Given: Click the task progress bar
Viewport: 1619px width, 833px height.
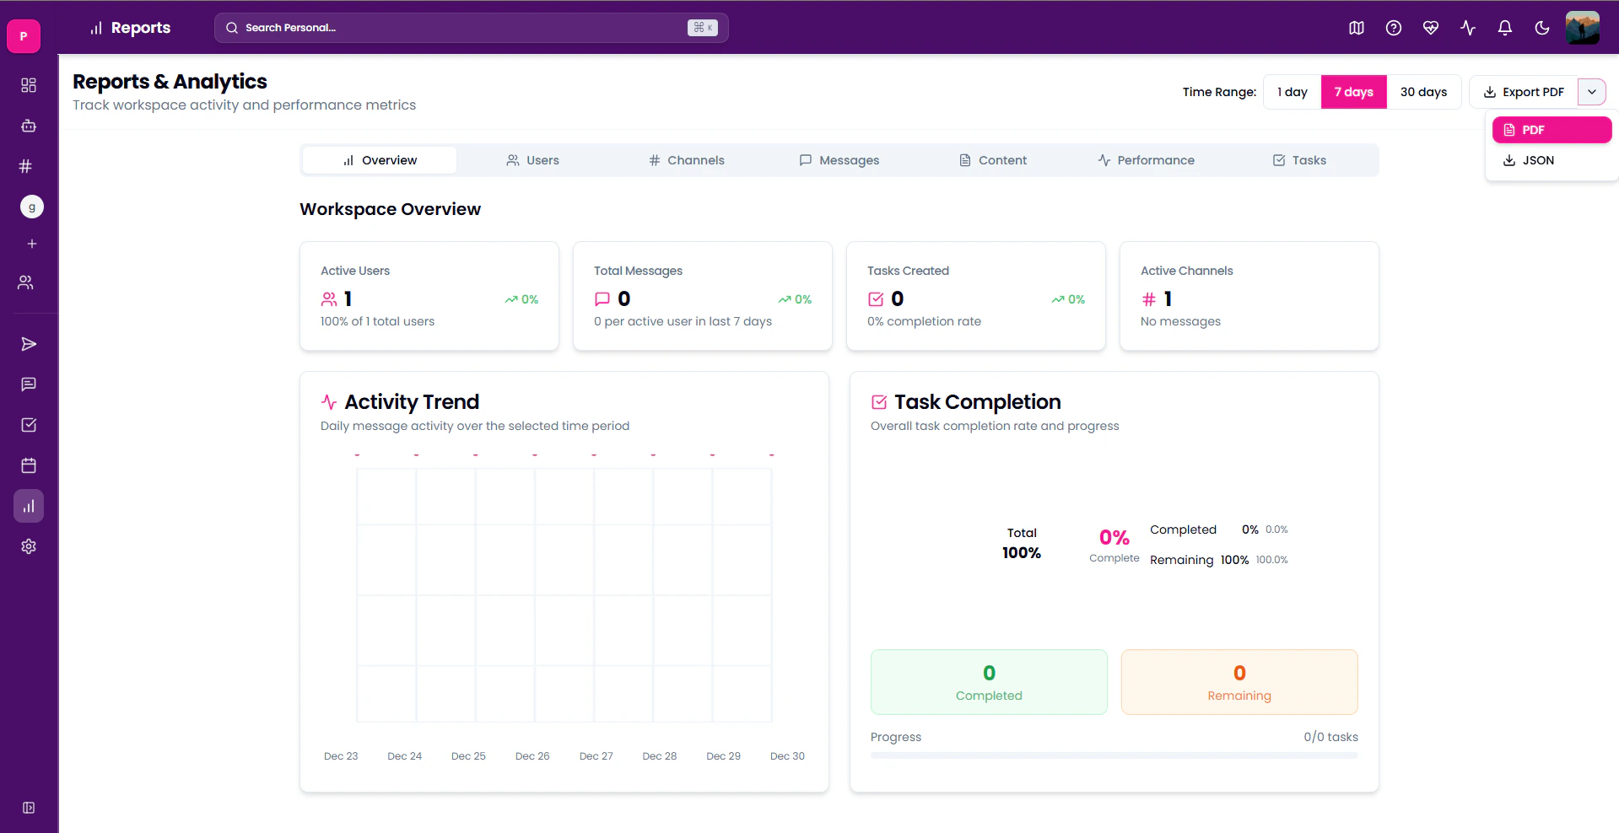Looking at the screenshot, I should click(x=1114, y=755).
